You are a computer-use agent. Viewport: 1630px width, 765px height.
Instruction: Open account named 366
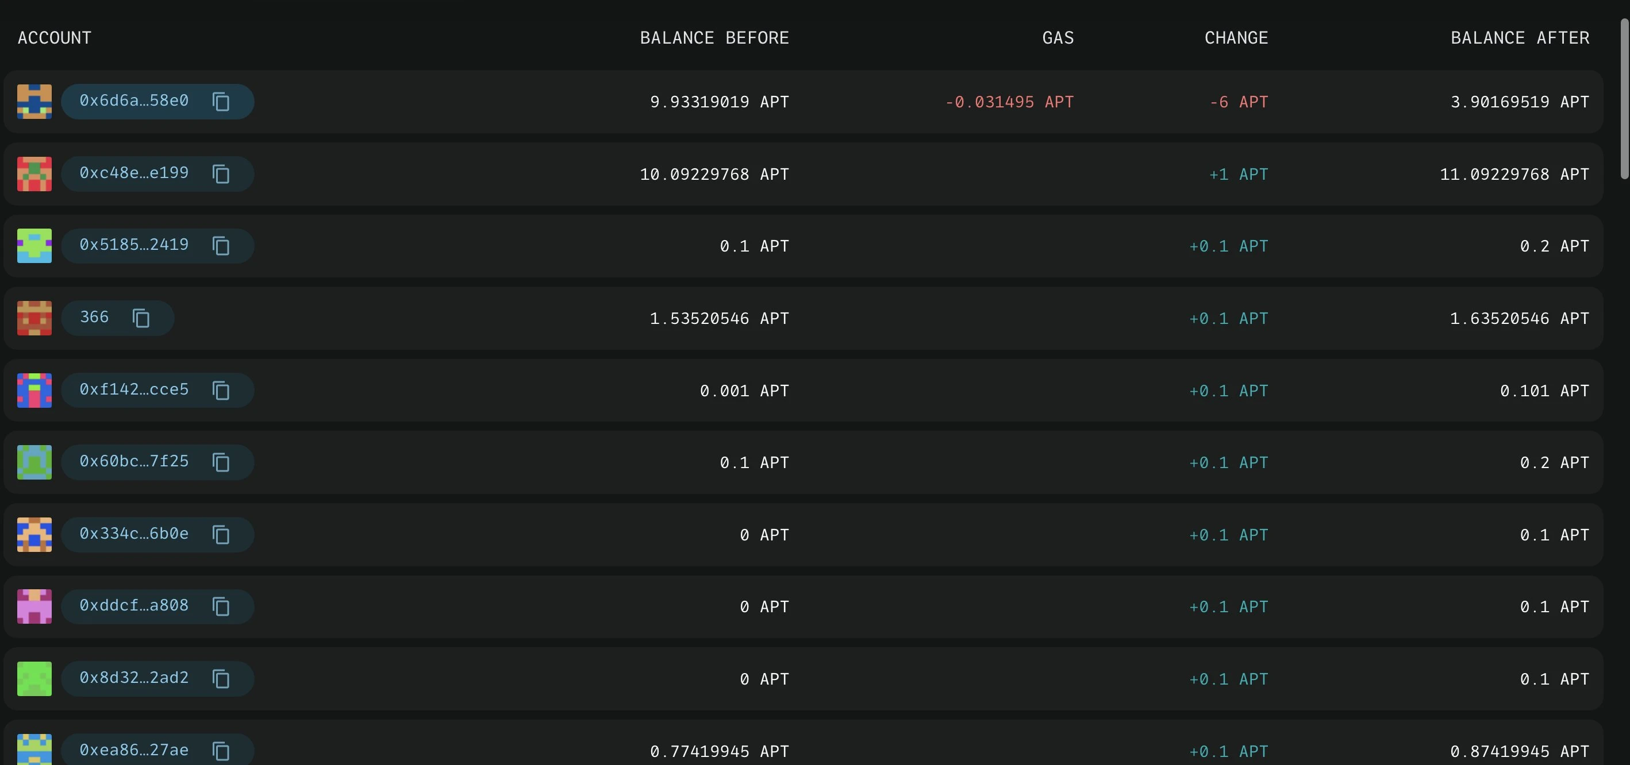coord(94,318)
